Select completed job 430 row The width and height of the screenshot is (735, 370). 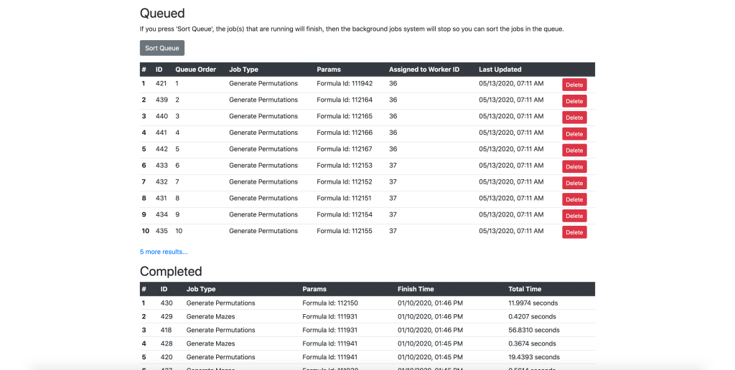(367, 303)
